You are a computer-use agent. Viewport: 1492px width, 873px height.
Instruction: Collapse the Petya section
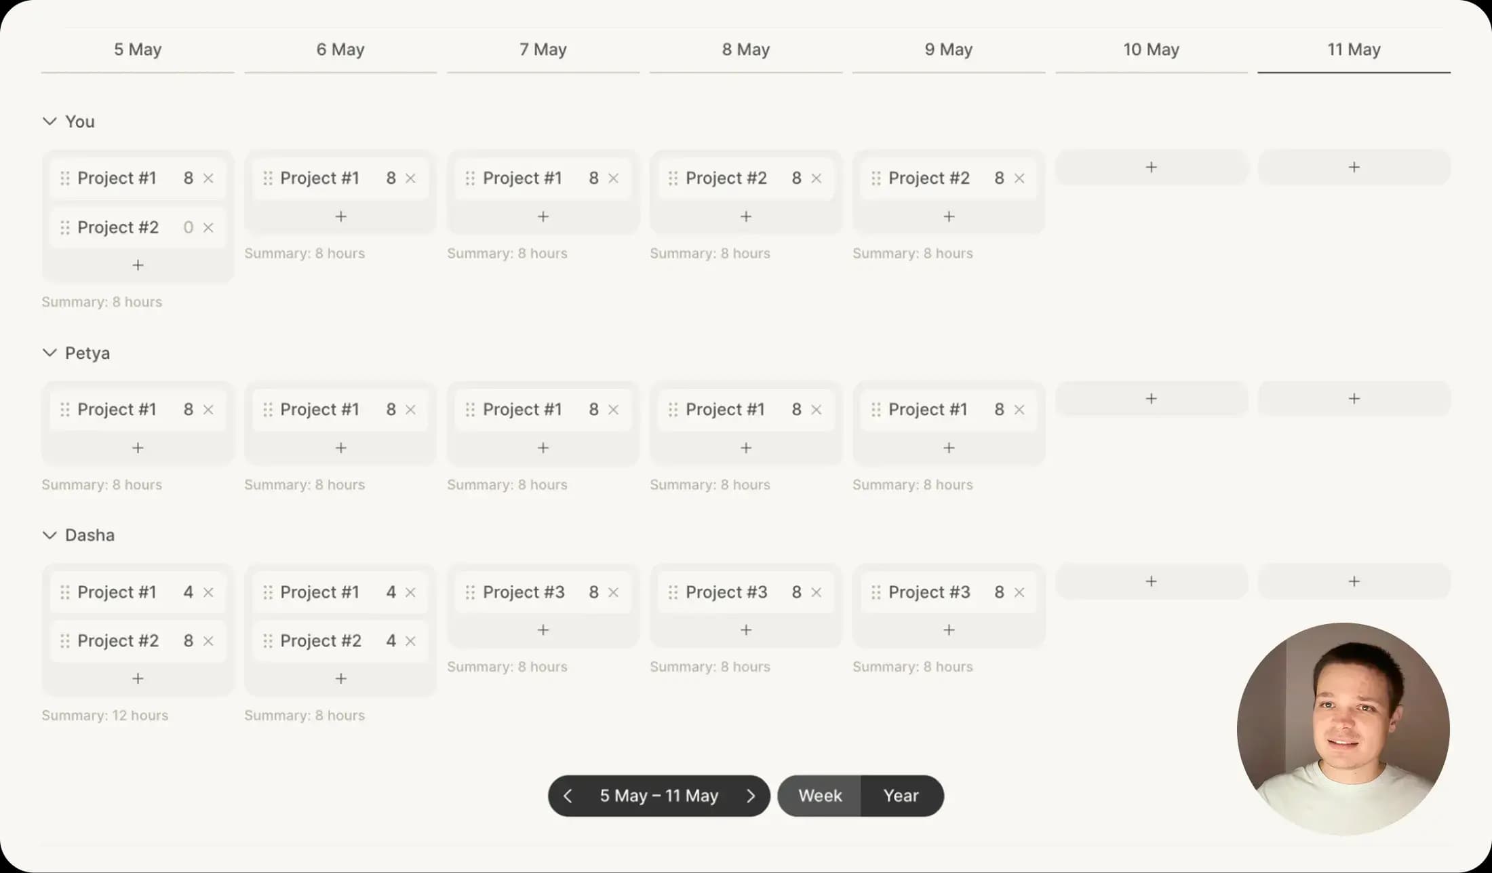pyautogui.click(x=49, y=352)
